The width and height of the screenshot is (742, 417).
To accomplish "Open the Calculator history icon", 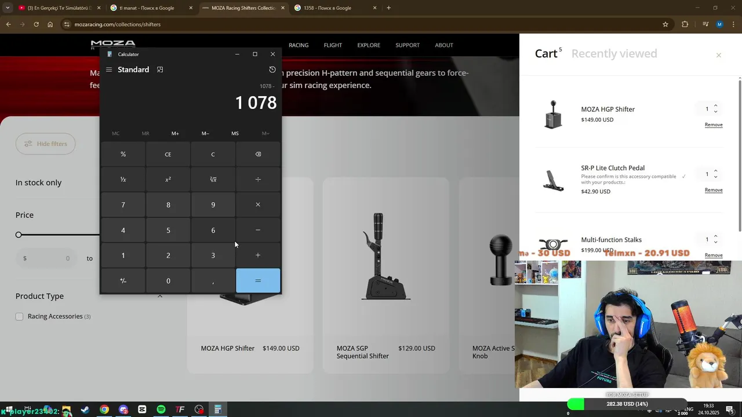I will point(272,69).
